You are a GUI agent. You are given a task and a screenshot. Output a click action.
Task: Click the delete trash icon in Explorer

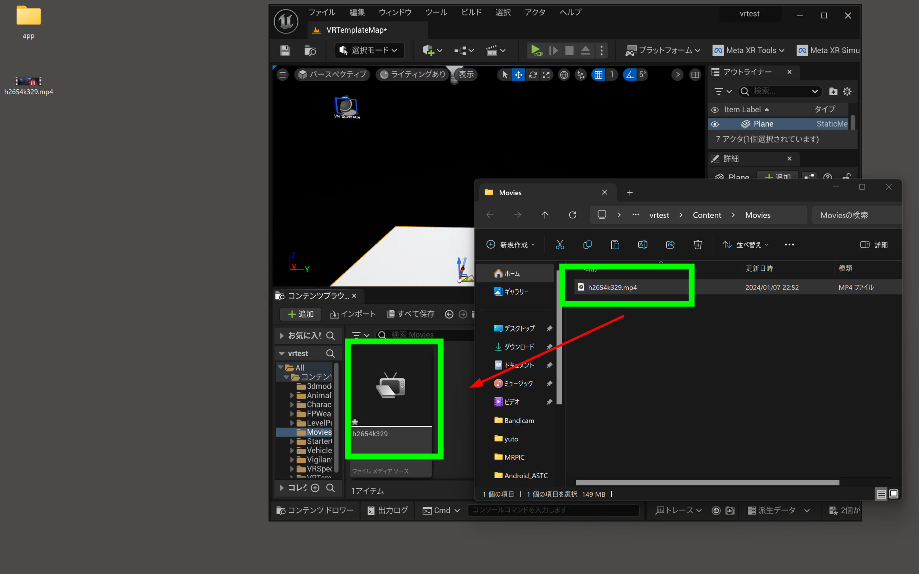[698, 244]
